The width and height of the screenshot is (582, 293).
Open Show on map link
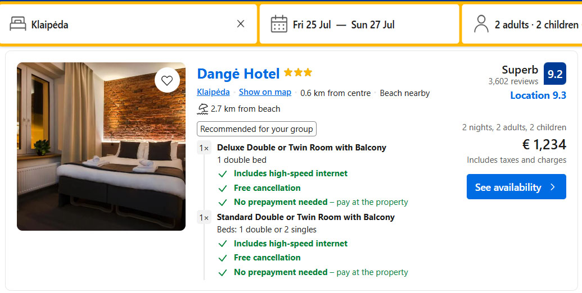tap(265, 93)
